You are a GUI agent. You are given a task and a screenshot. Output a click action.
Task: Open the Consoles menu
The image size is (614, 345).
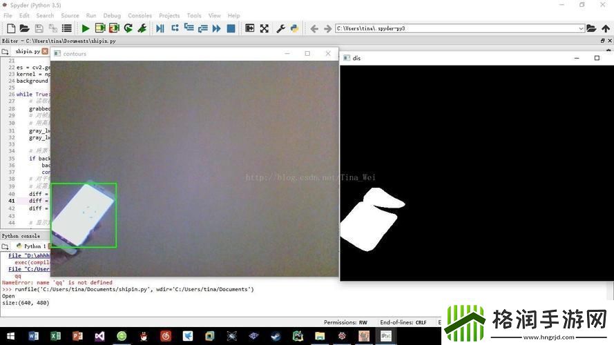coord(140,15)
